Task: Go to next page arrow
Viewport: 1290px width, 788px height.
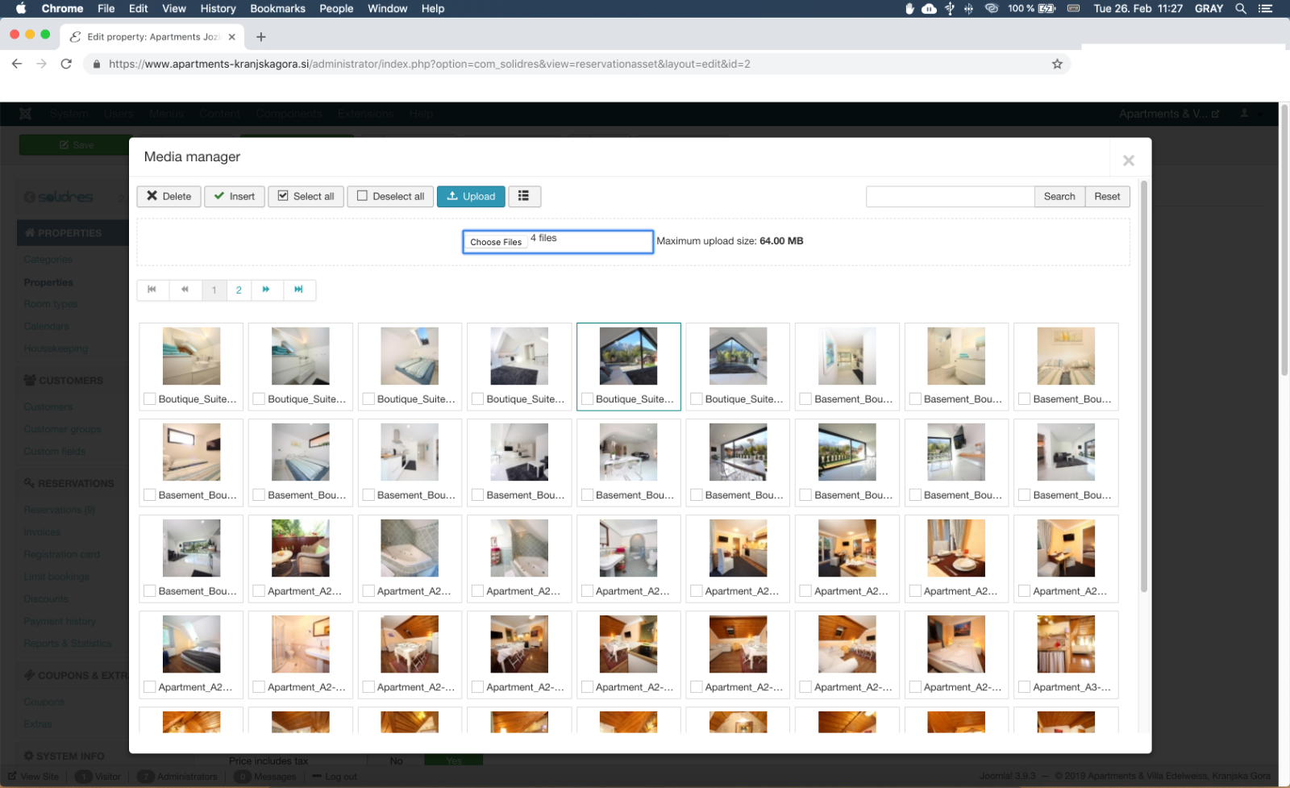Action: (266, 290)
